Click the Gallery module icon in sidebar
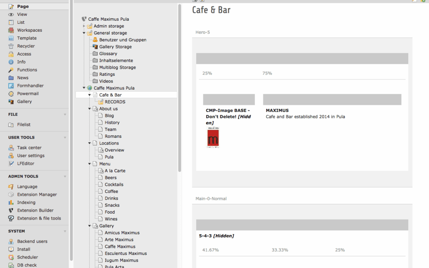This screenshot has height=268, width=429. pos(11,102)
